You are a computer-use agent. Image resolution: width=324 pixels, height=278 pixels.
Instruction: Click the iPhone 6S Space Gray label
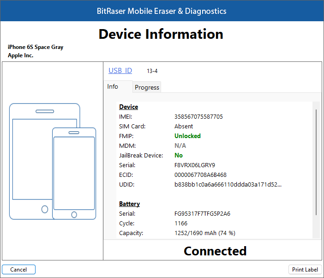(x=36, y=47)
